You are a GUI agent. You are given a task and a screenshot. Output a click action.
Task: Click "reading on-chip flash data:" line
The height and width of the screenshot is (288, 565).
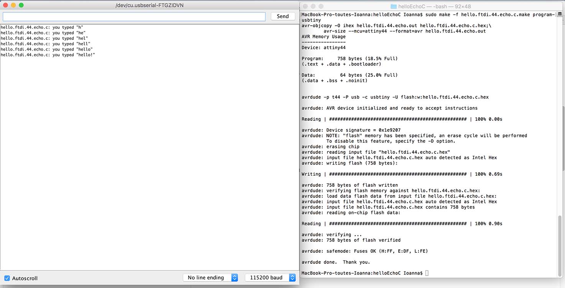point(351,213)
